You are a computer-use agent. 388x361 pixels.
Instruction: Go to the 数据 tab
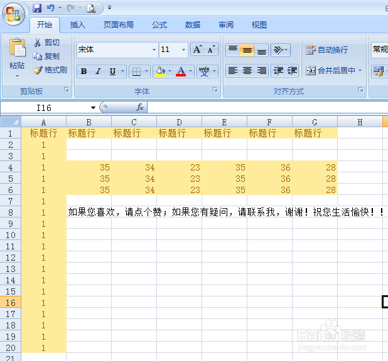[x=193, y=24]
